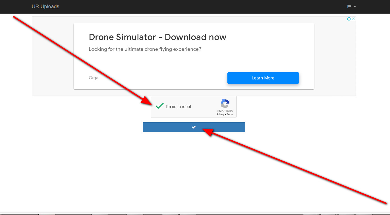
Task: Open the reCAPTCHA Privacy link
Action: (221, 115)
